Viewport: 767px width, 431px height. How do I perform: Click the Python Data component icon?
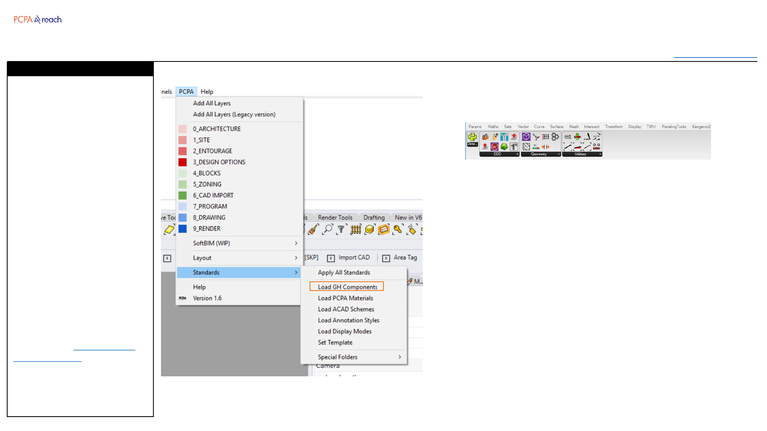(472, 137)
